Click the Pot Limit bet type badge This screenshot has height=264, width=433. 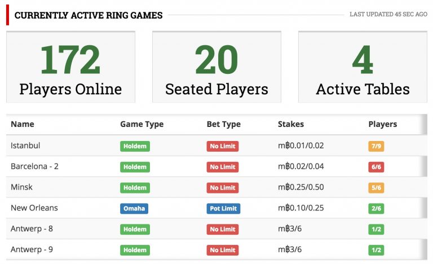pyautogui.click(x=223, y=208)
